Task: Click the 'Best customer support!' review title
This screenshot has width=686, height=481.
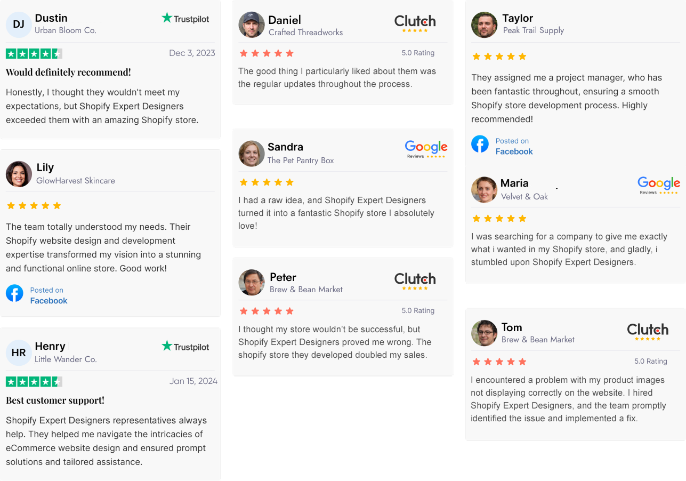Action: point(55,400)
